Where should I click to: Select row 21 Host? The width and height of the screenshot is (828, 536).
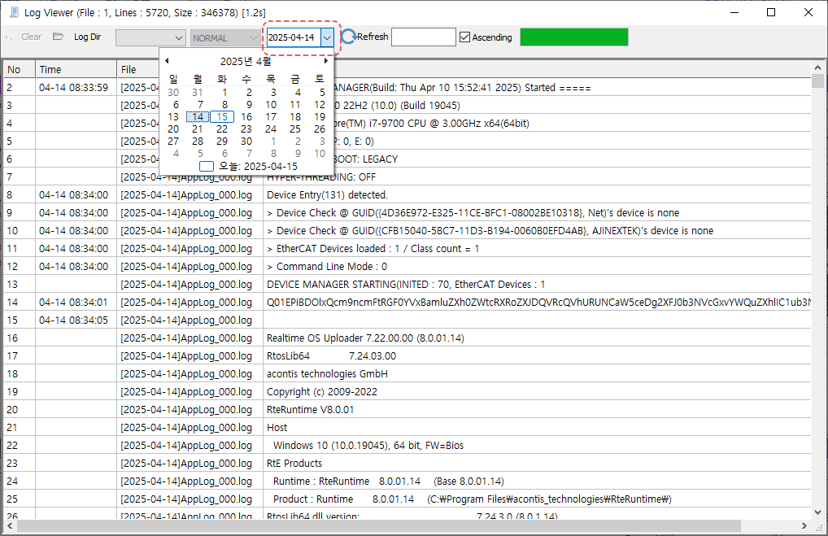point(407,428)
